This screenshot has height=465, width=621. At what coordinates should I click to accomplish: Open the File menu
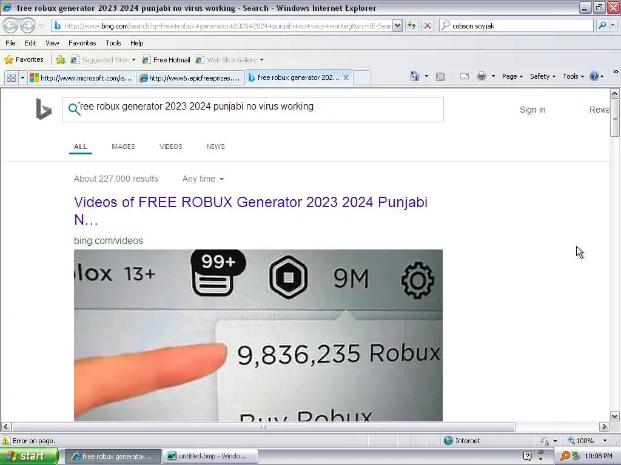click(11, 43)
